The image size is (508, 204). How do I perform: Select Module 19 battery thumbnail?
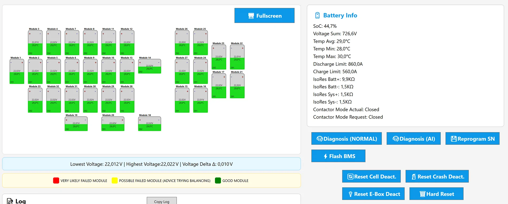[x=76, y=124]
